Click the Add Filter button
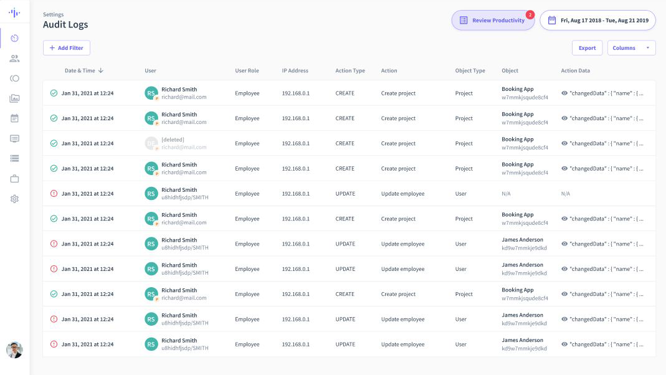This screenshot has width=666, height=375. pos(67,48)
